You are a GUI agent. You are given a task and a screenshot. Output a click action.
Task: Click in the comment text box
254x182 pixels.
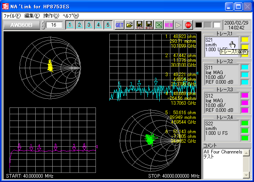pos(223,164)
